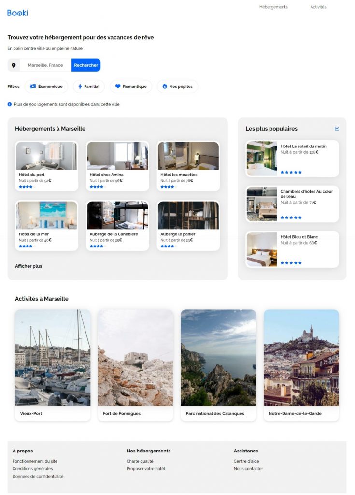Click the blue info icon above listings
The image size is (355, 495).
tap(10, 104)
